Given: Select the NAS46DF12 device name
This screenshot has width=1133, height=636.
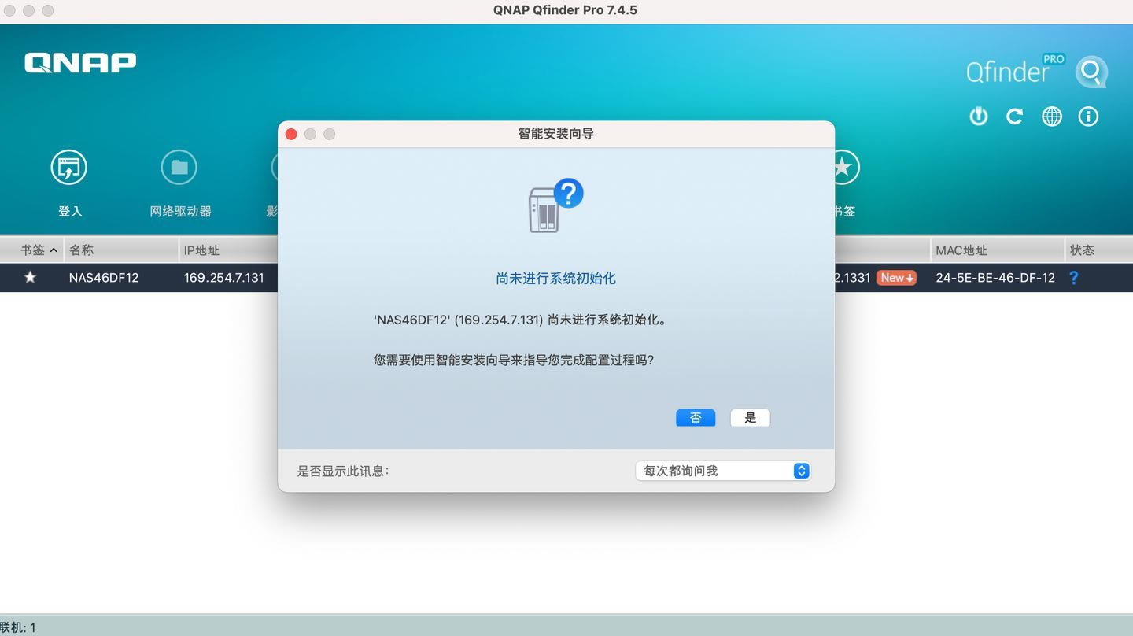Looking at the screenshot, I should coord(104,278).
